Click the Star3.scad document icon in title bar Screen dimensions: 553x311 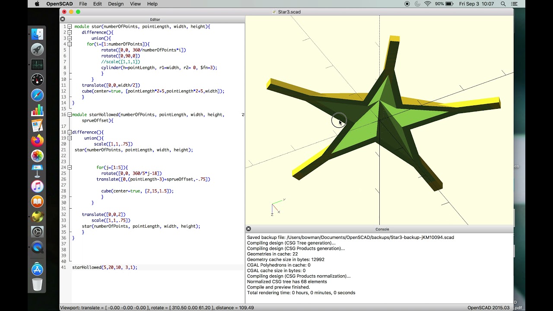(274, 12)
